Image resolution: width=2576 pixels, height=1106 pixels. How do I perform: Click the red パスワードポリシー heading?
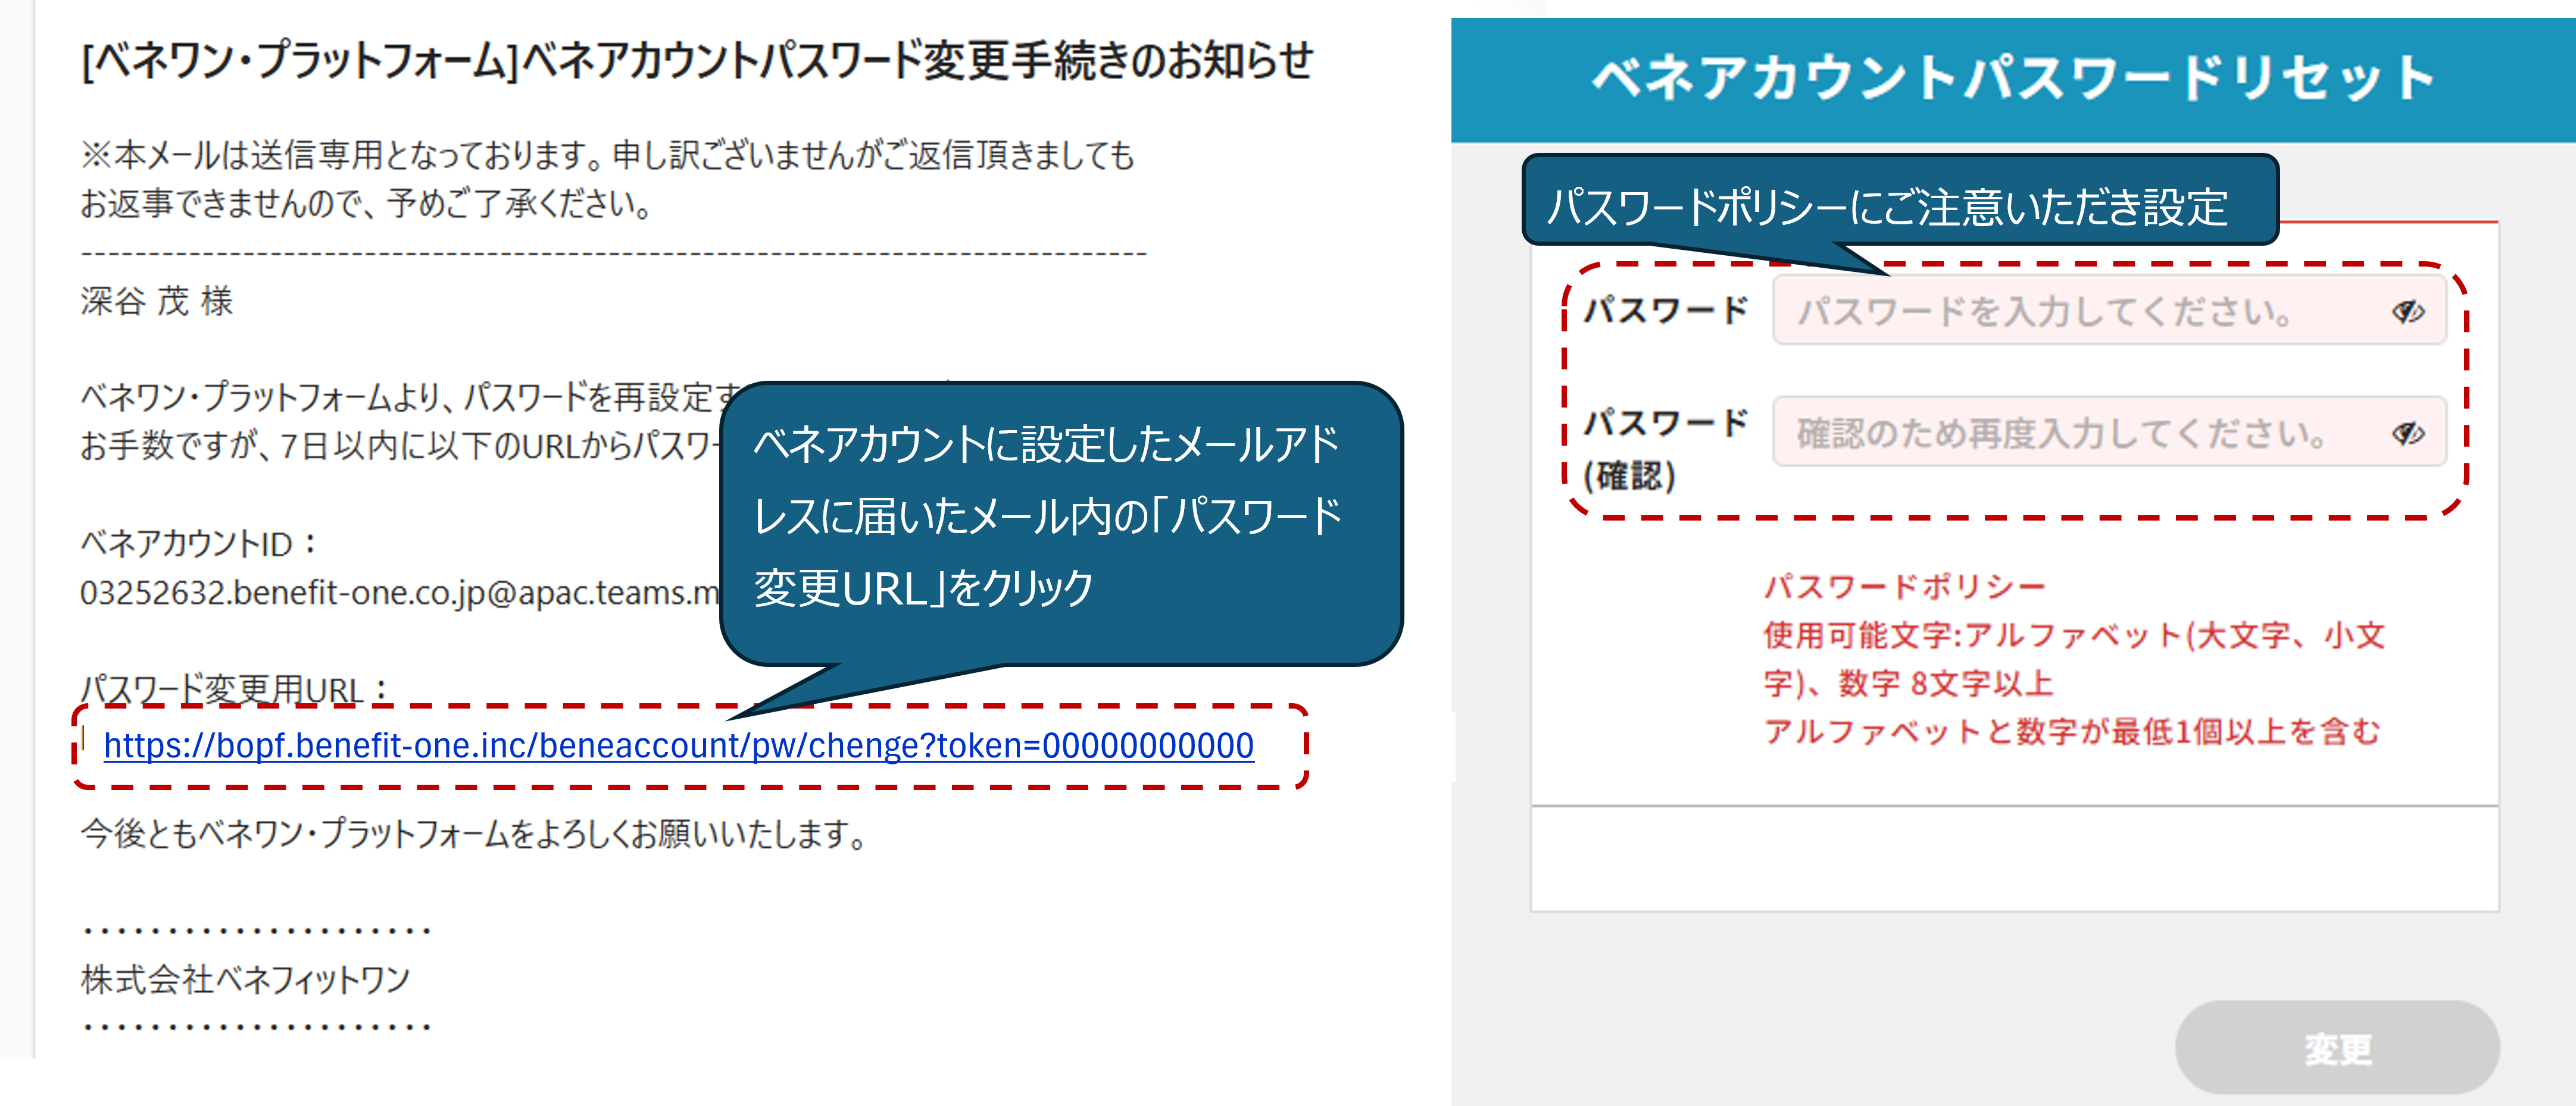(x=1905, y=587)
